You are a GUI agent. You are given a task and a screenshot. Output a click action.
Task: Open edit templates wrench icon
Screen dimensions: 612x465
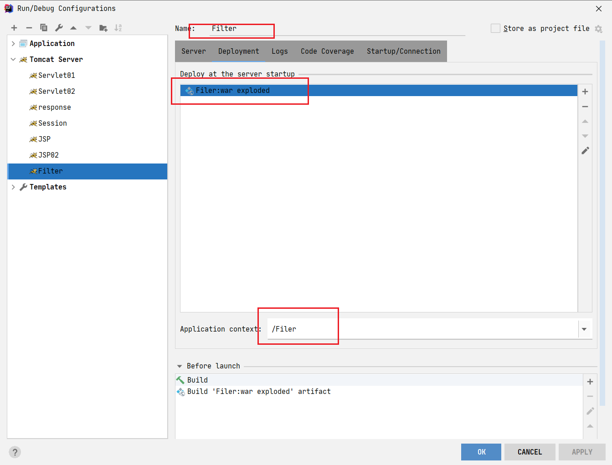click(59, 28)
